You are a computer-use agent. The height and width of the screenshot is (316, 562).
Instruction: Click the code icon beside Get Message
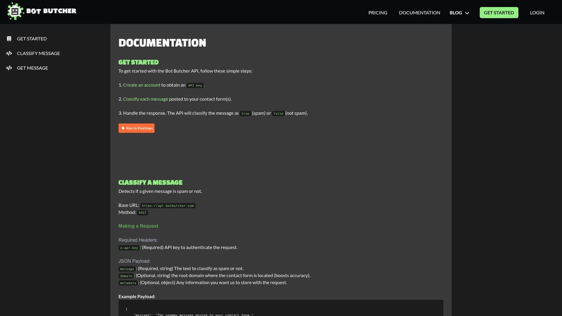[x=9, y=68]
